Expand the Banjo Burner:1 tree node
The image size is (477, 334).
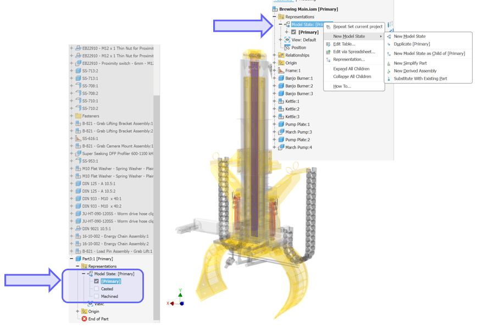275,79
